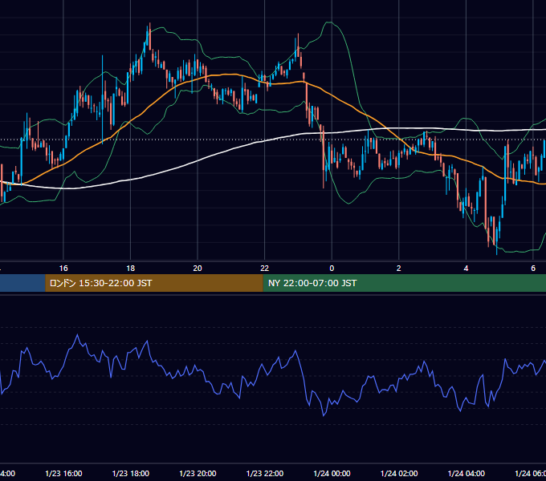This screenshot has height=481, width=546.
Task: Click the 0 hour axis label
Action: tap(332, 269)
